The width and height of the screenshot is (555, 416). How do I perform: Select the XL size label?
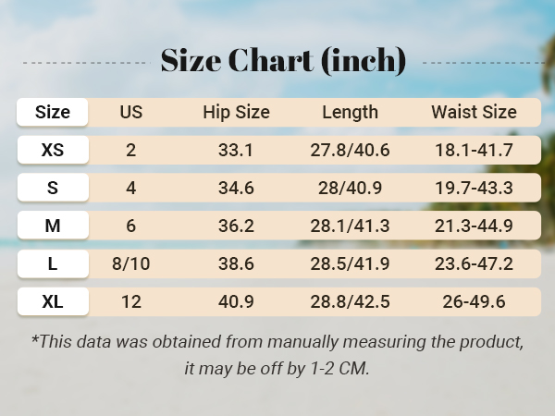click(53, 301)
